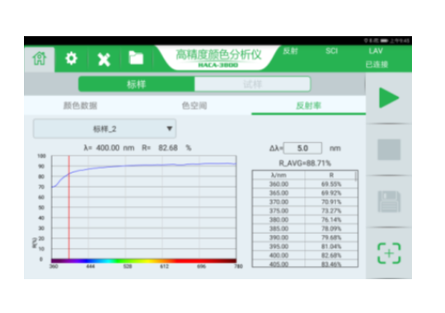The image size is (445, 313).
Task: Expand the 标样_2 sample dropdown
Action: [x=105, y=128]
